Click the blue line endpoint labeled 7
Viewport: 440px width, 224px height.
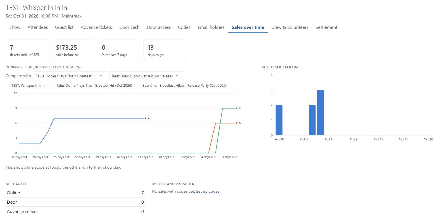point(146,118)
